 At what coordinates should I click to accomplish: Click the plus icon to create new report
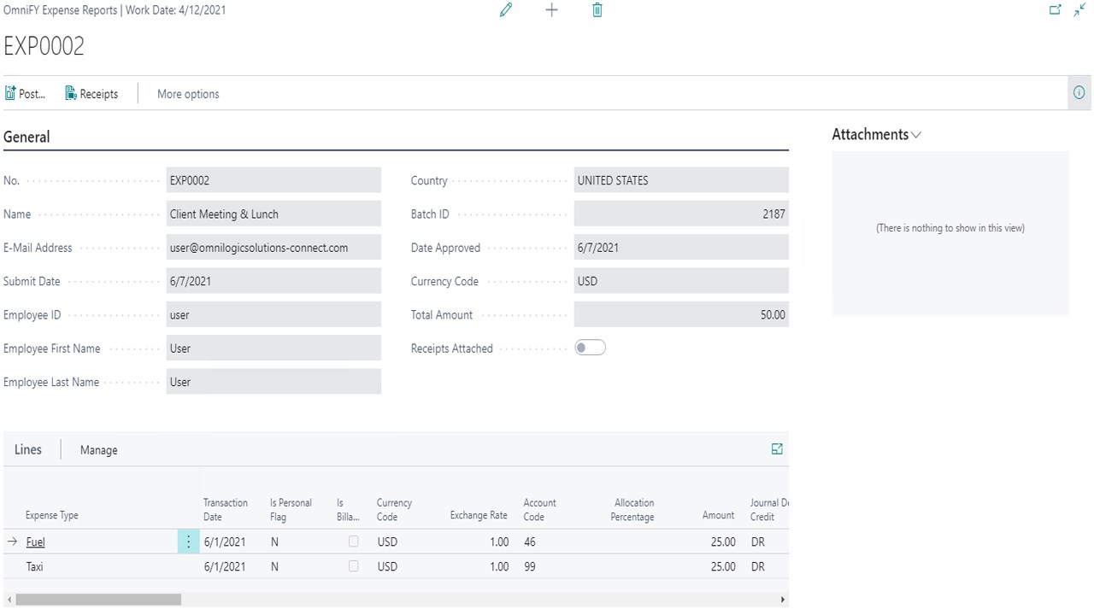click(x=551, y=10)
